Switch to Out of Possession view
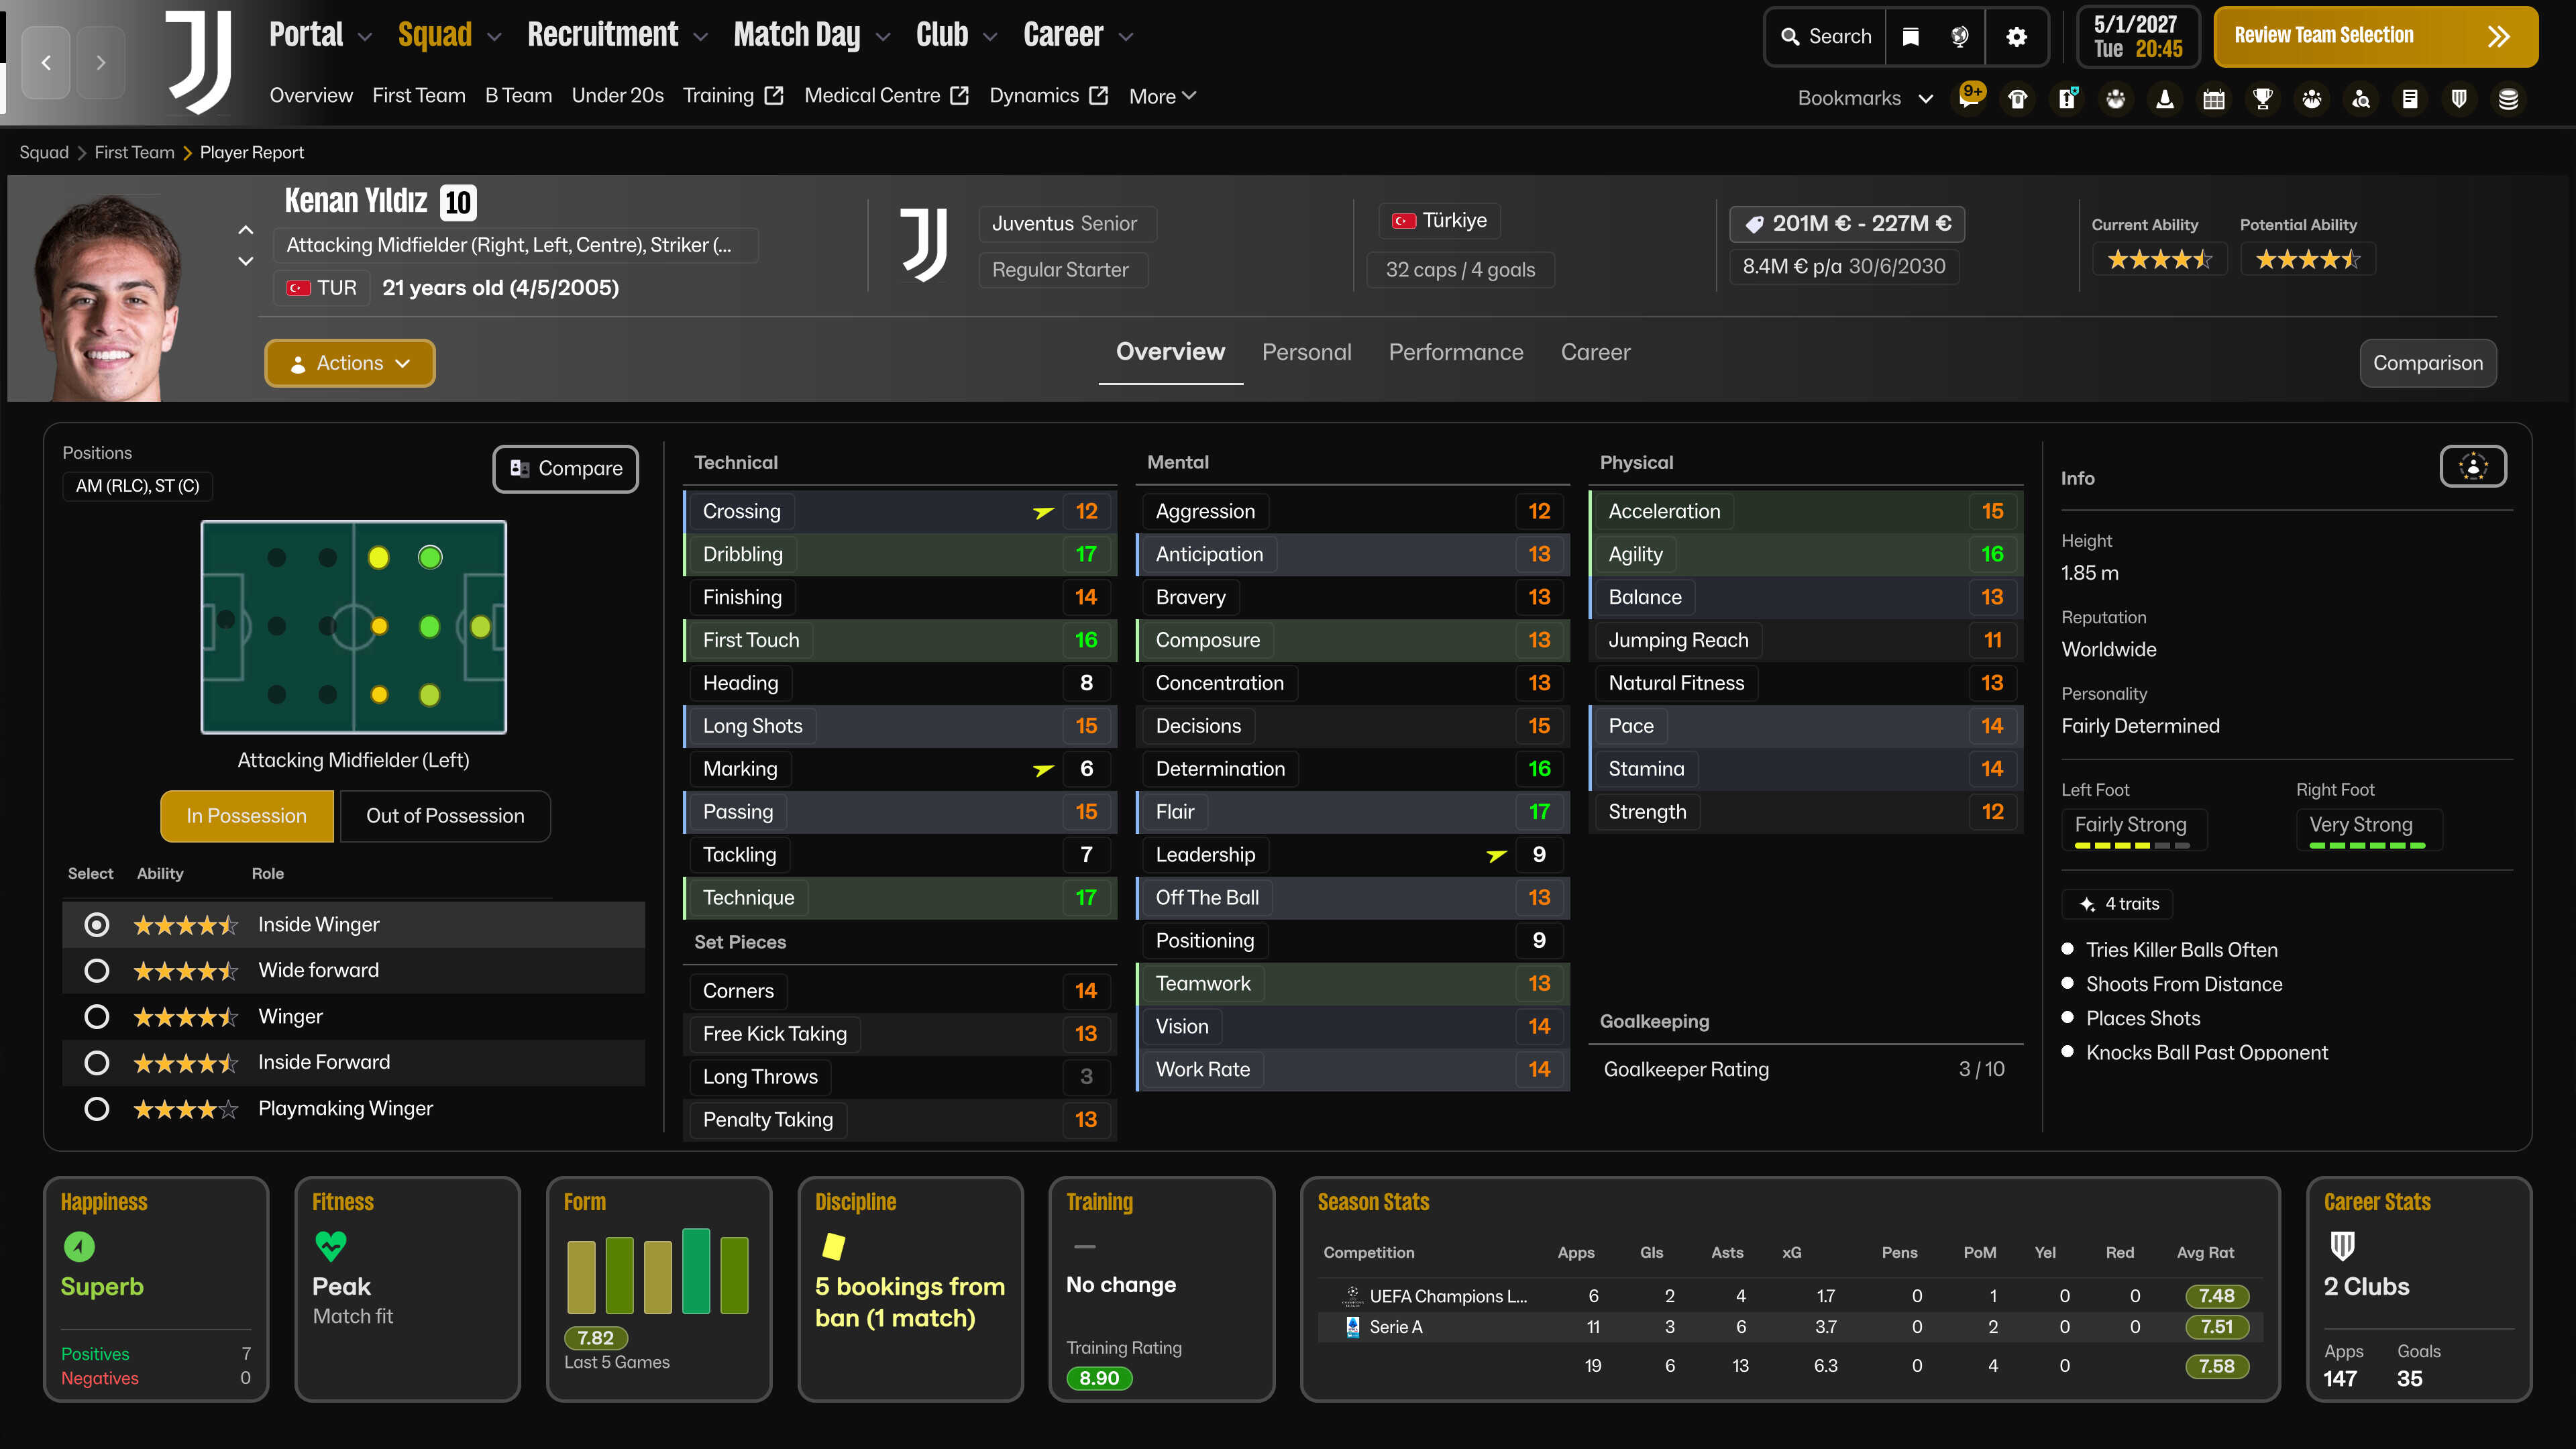 445,816
